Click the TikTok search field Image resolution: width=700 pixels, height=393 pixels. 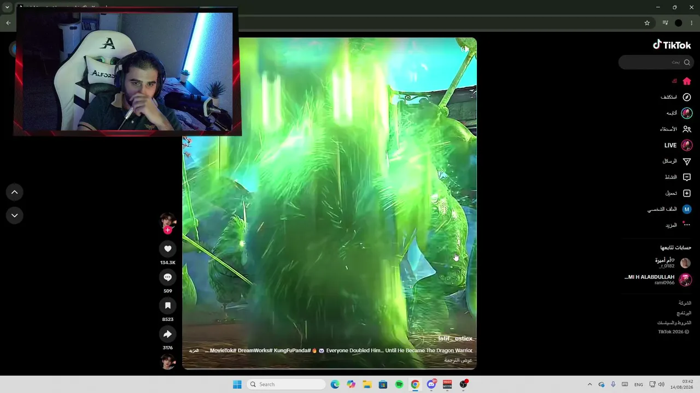pyautogui.click(x=656, y=62)
